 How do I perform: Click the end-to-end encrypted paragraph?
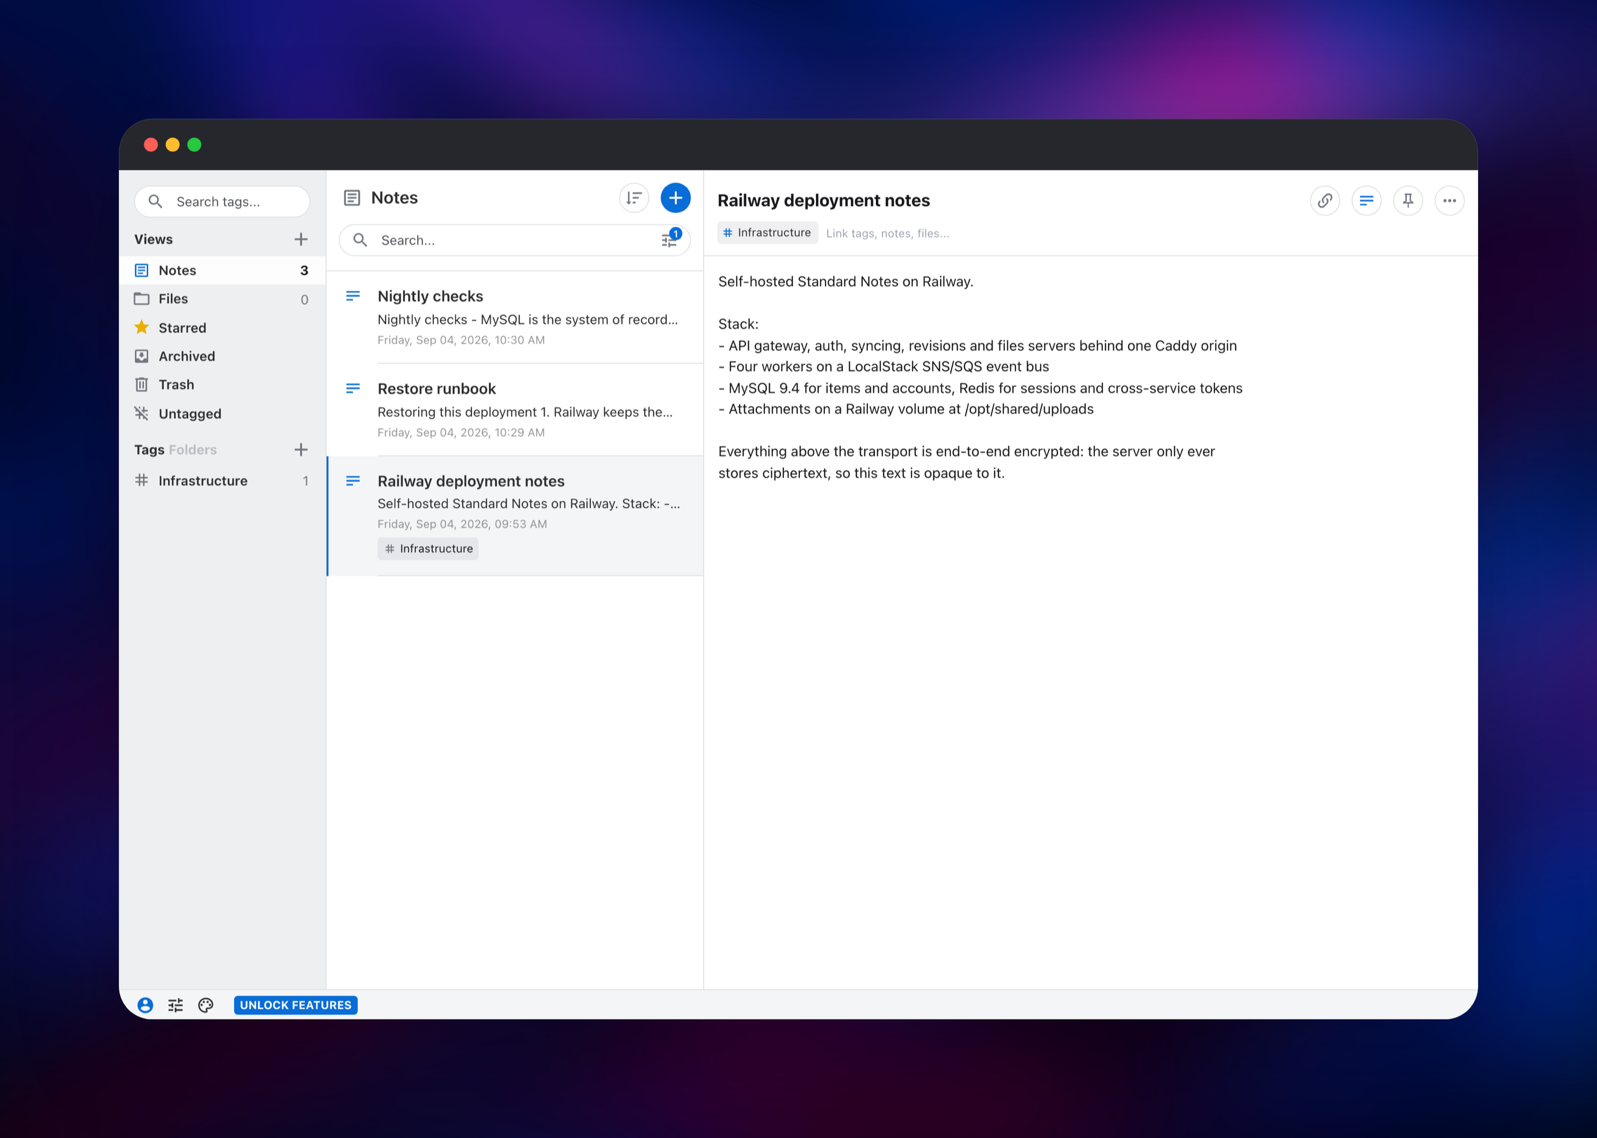[966, 462]
